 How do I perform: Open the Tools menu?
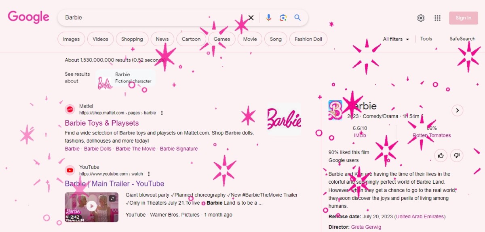(426, 39)
